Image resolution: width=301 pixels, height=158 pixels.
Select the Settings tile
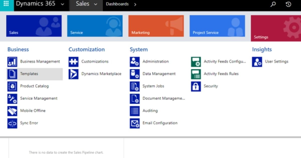pyautogui.click(x=276, y=28)
